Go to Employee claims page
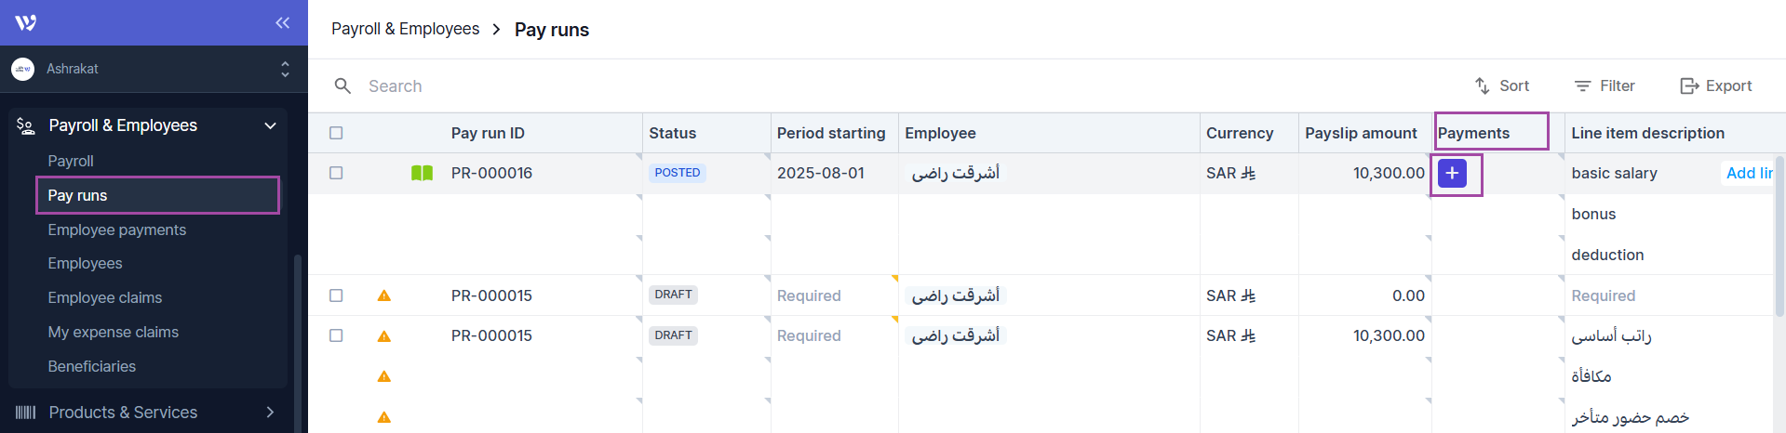Viewport: 1786px width, 433px height. tap(105, 297)
